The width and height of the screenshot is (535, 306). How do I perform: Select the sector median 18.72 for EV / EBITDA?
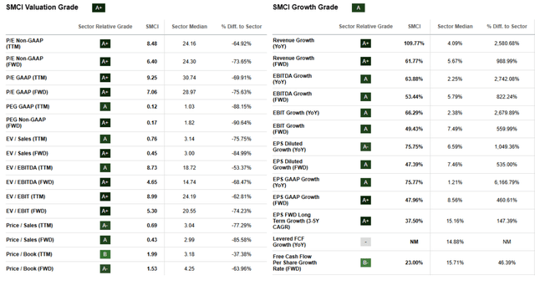coord(190,168)
